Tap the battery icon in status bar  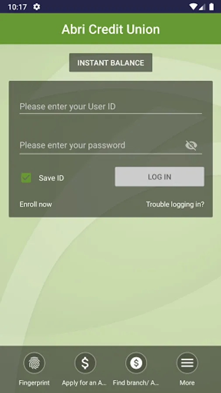pos(211,7)
